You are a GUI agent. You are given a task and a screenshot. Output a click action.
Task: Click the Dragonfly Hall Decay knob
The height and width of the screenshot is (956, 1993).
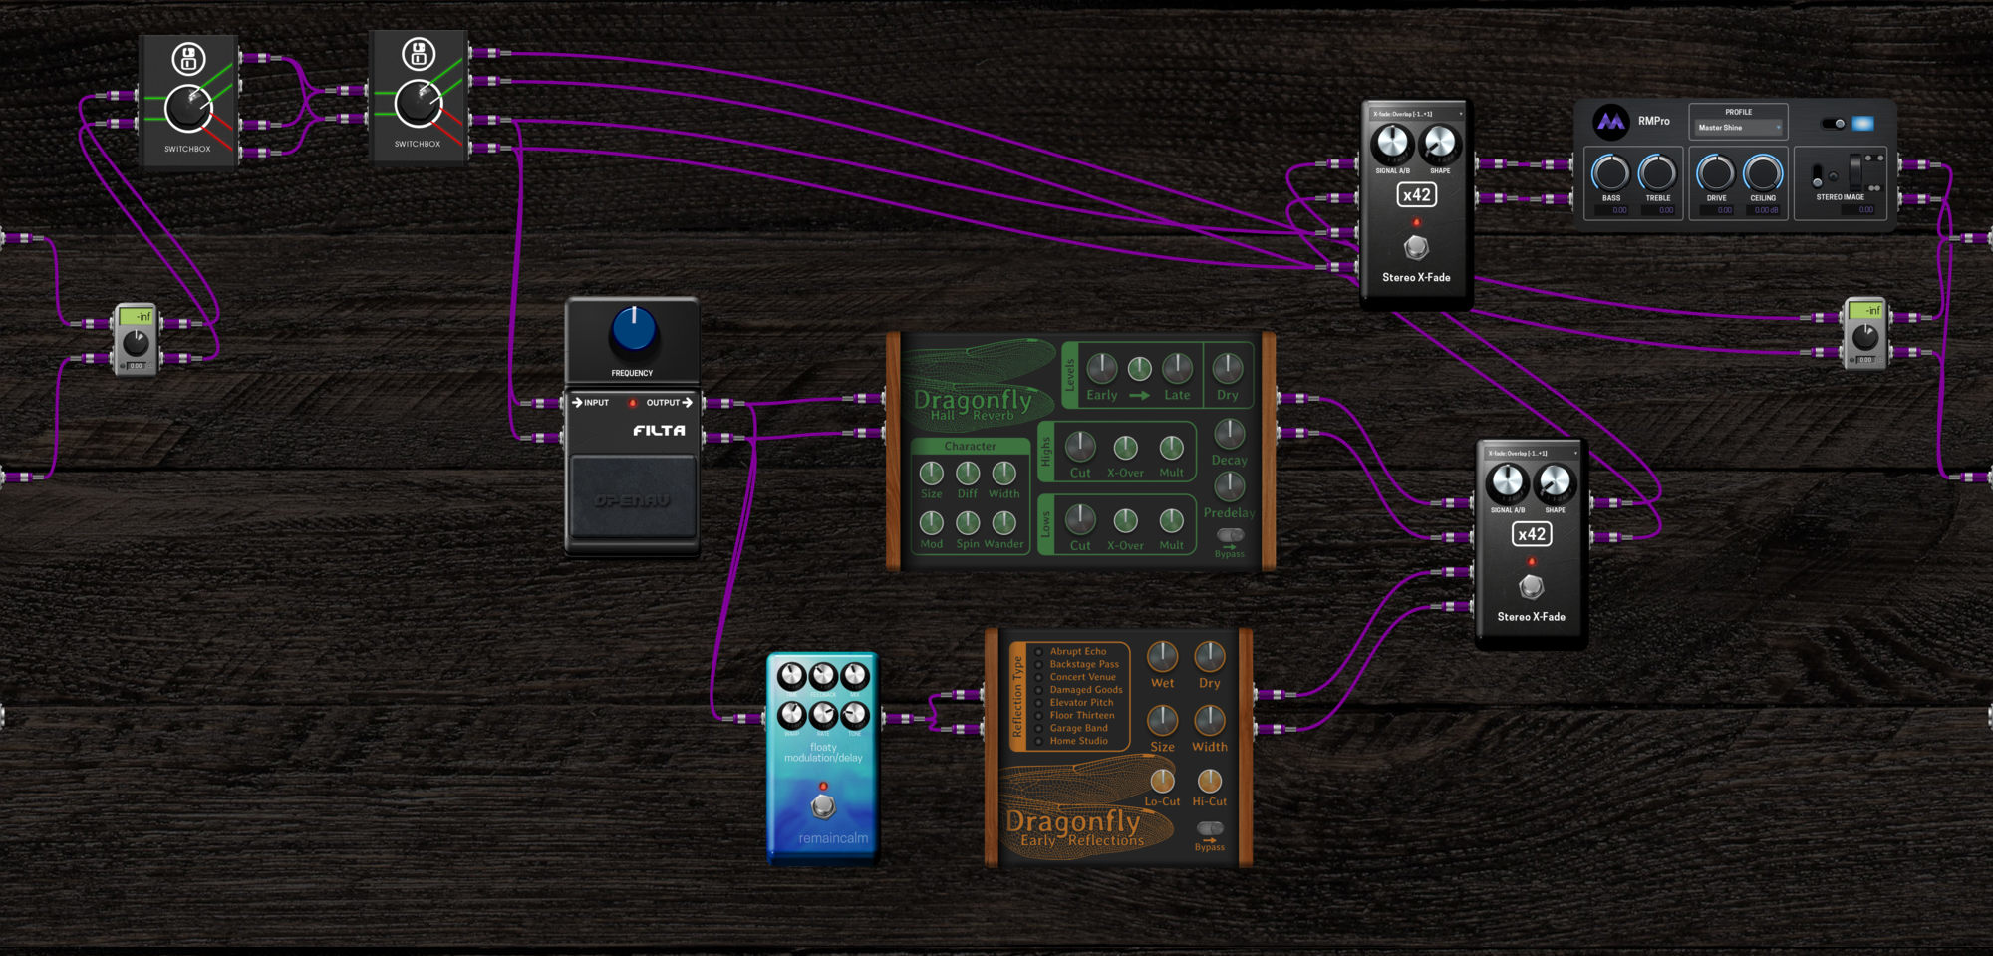(1230, 433)
